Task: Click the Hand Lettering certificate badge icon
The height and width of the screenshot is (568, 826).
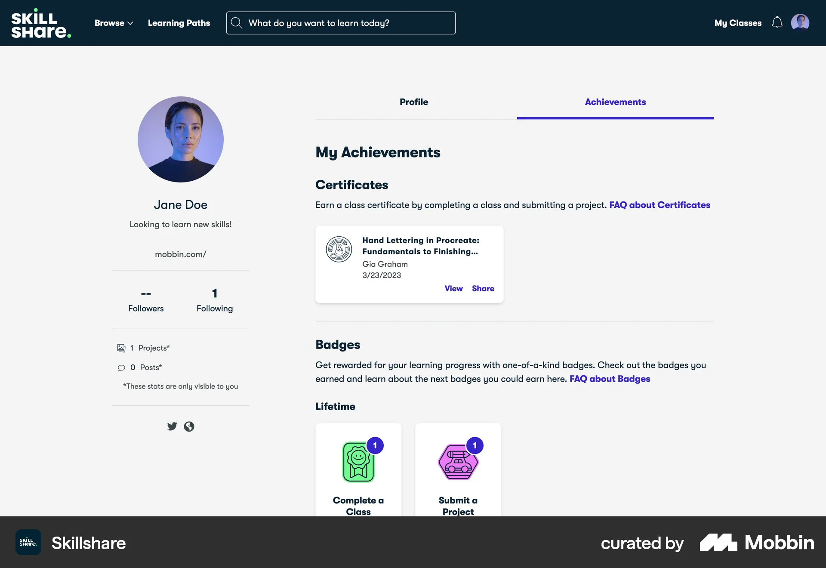Action: click(x=339, y=250)
